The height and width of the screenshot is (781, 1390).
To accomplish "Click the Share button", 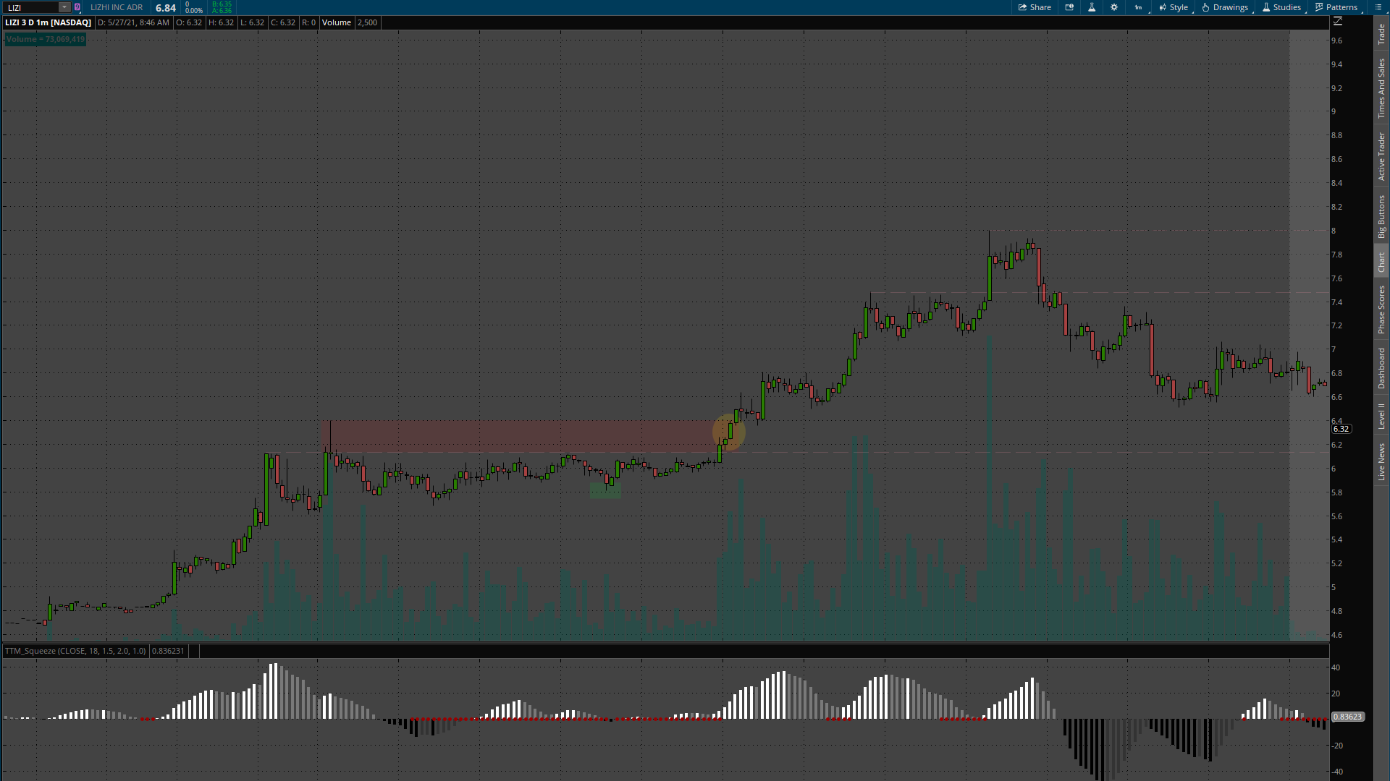I will coord(1035,7).
